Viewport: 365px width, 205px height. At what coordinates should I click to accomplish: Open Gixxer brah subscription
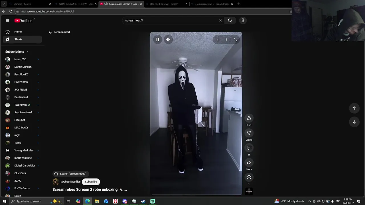tap(22, 82)
